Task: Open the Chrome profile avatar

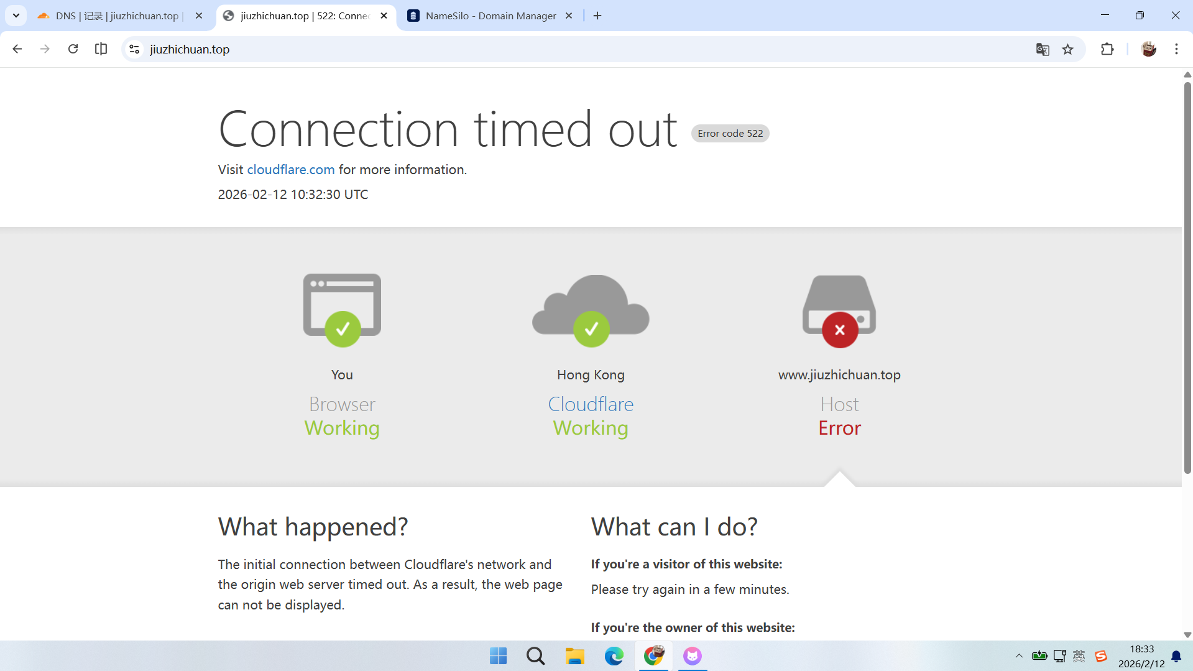Action: [x=1148, y=49]
